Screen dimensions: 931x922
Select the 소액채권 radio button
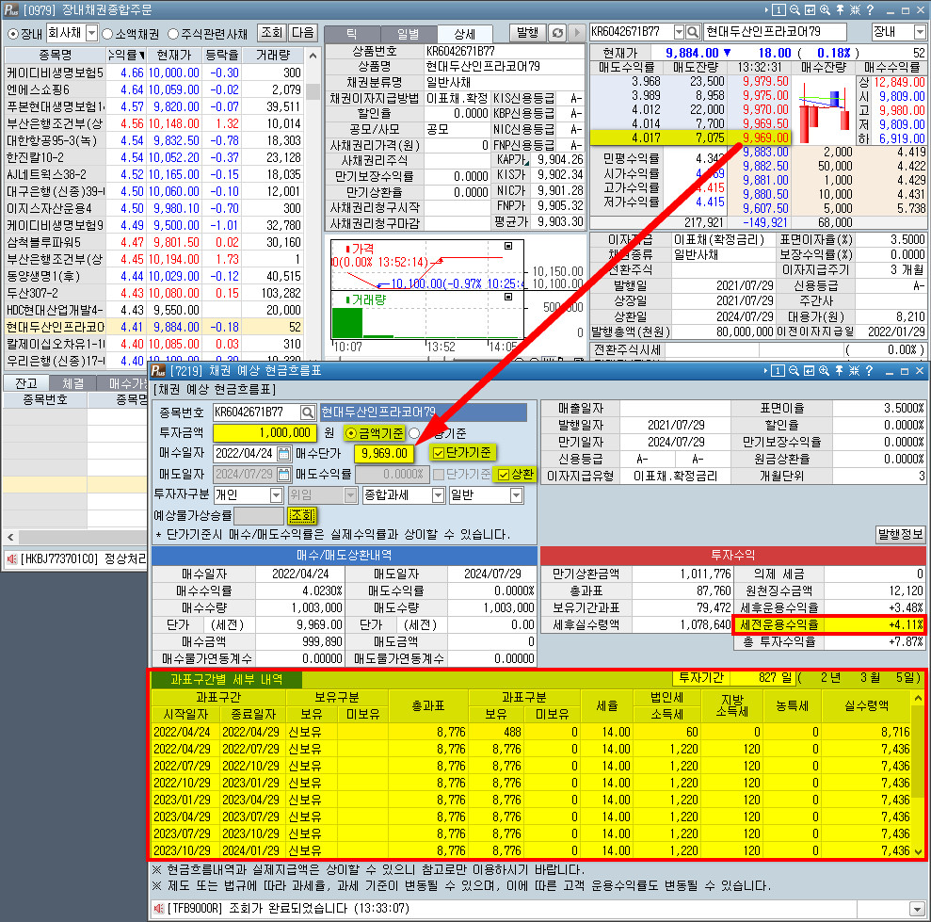[107, 34]
